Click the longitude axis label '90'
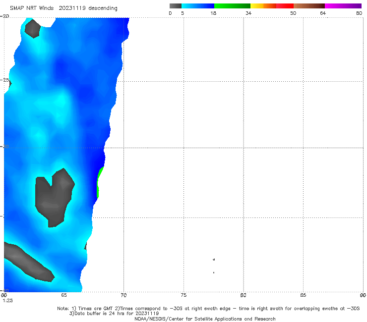 point(363,295)
